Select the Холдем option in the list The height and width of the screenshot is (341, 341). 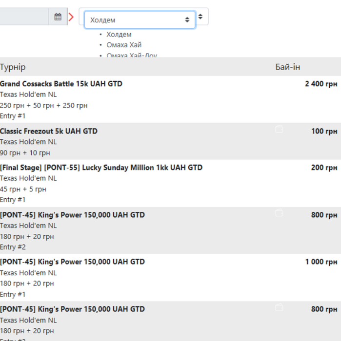click(x=119, y=35)
